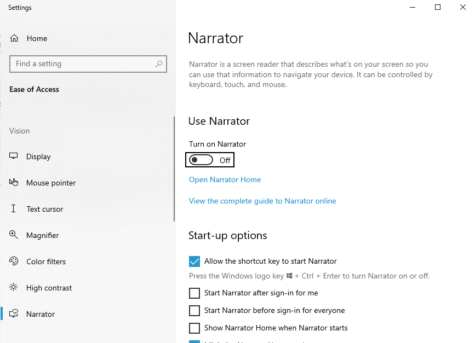Click the Home house icon
475x343 pixels.
pos(13,38)
